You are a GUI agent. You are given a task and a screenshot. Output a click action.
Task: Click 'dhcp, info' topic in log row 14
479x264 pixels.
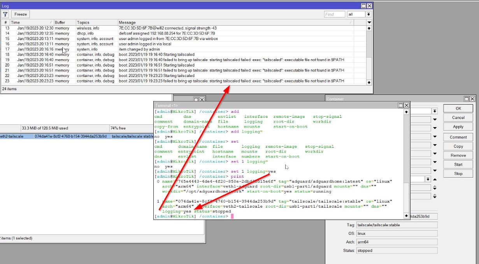85,33
